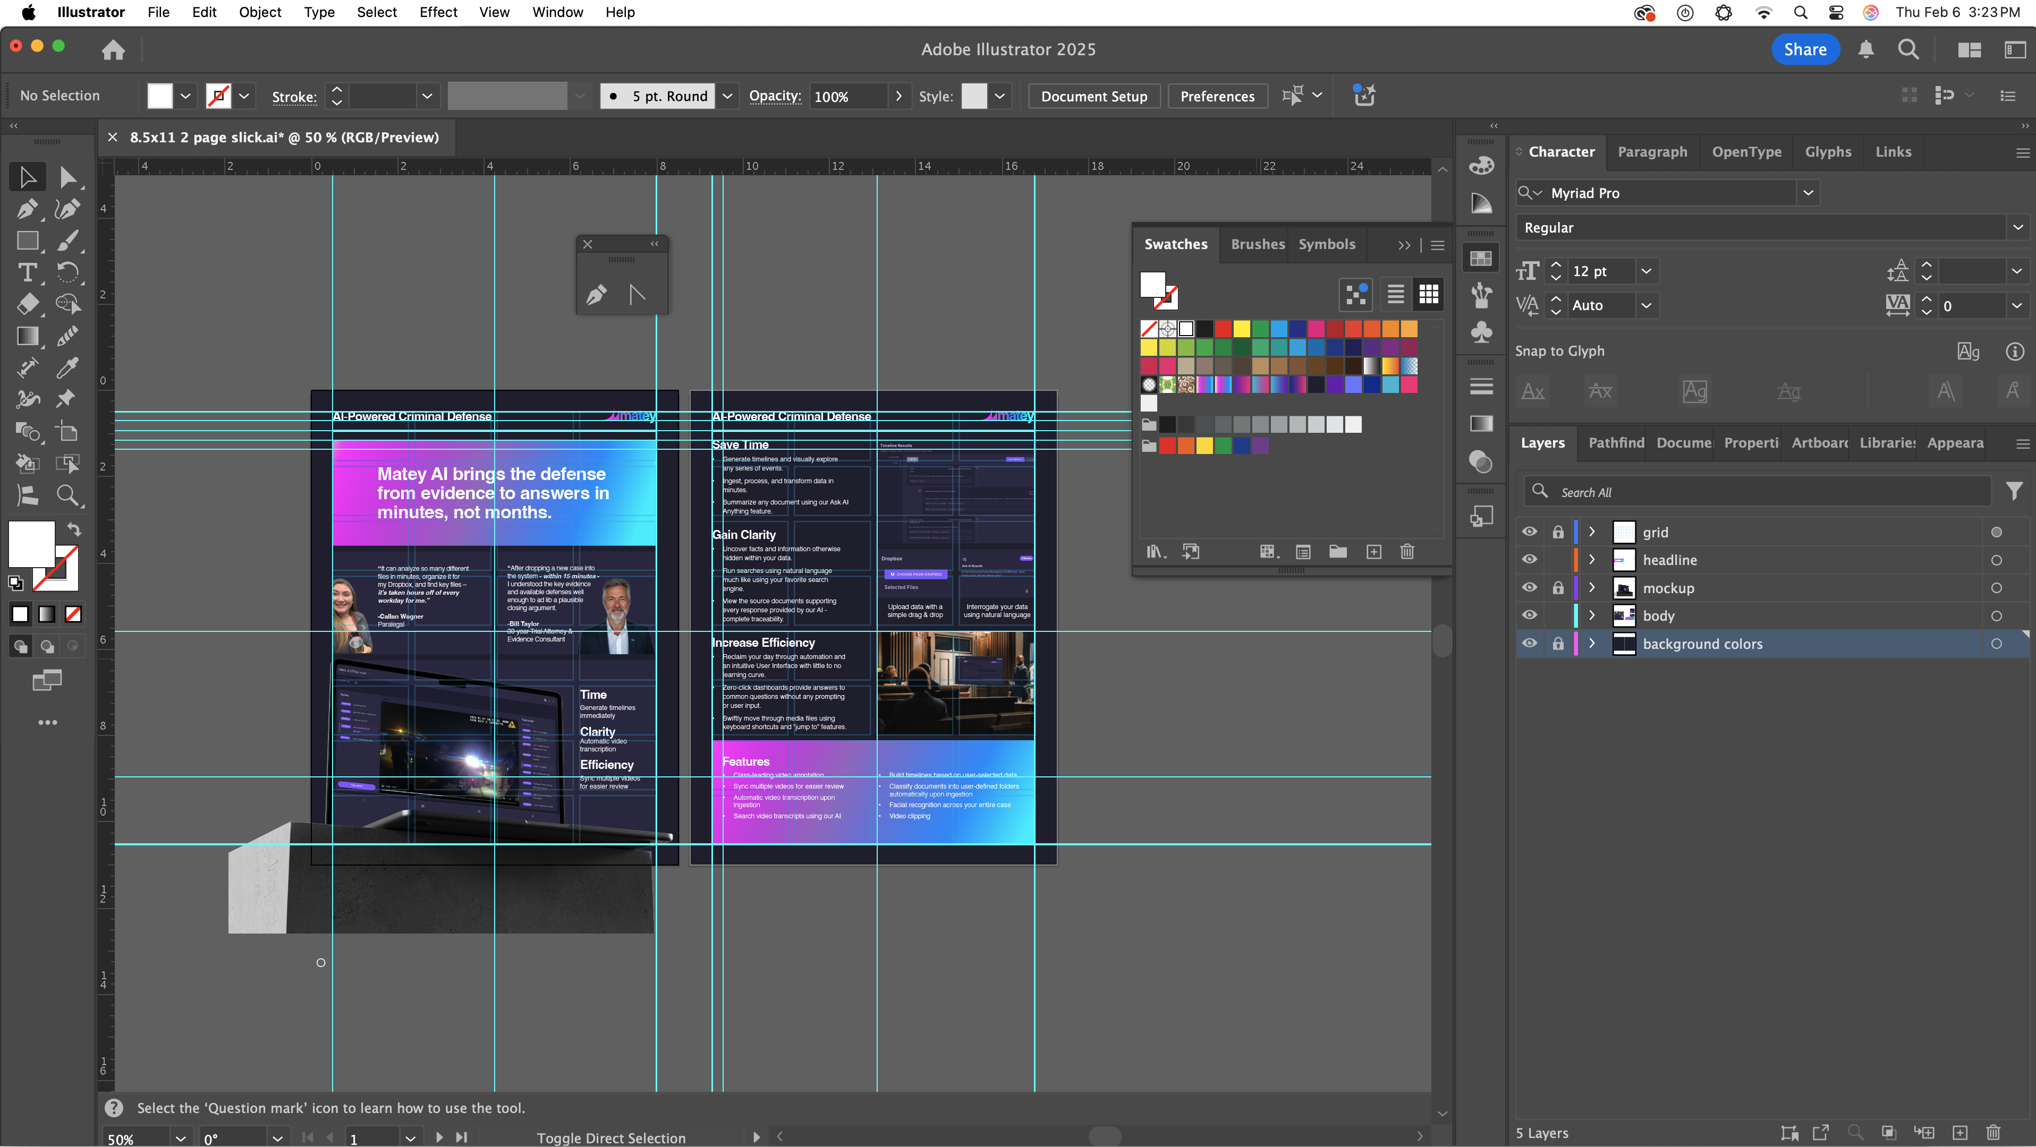The image size is (2036, 1147).
Task: Open Edit Toolbar three dots
Action: click(x=47, y=722)
